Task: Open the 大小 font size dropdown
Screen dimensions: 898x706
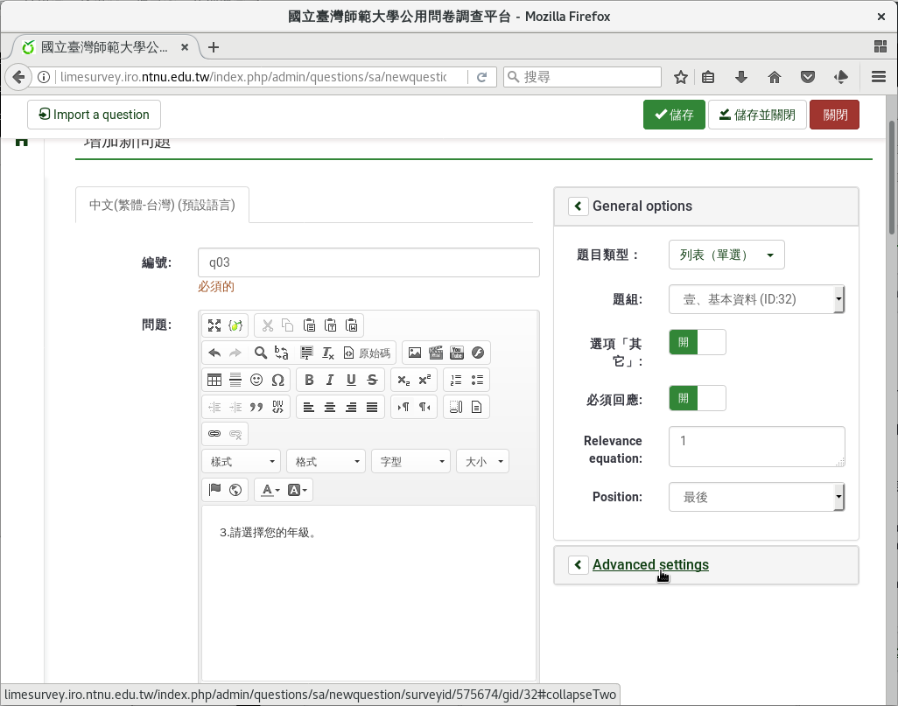Action: pos(482,462)
